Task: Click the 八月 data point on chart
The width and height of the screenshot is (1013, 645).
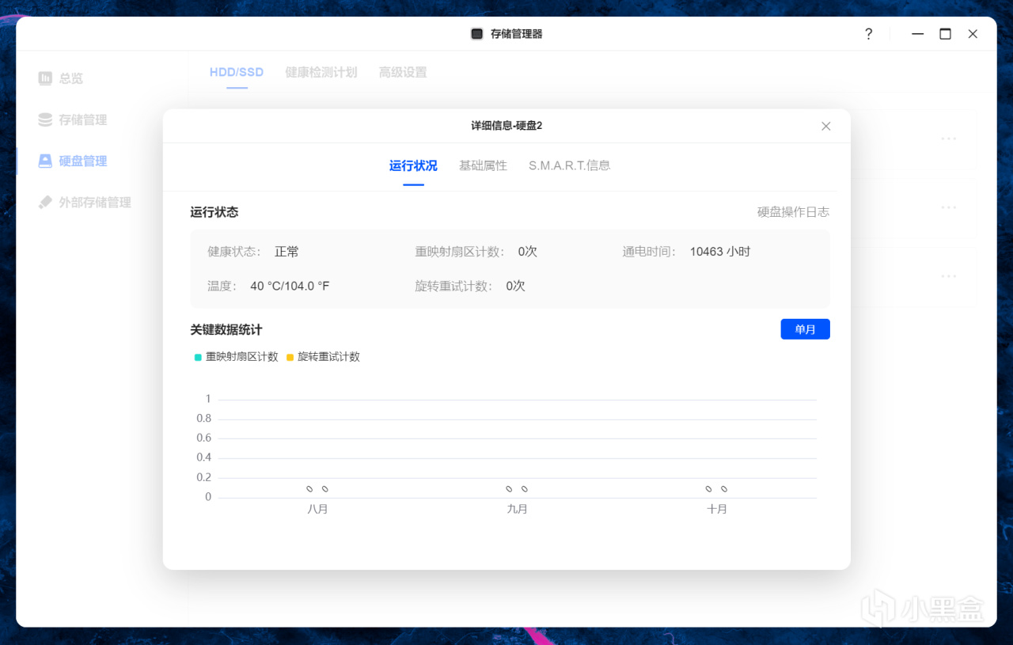Action: 317,489
